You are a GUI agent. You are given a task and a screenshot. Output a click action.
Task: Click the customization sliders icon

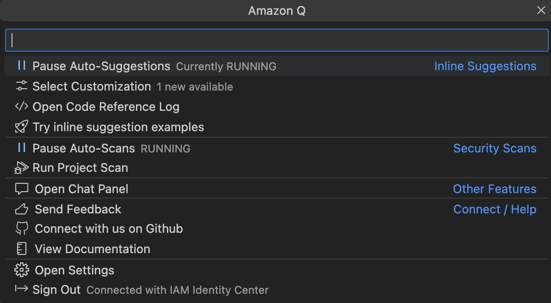[x=21, y=86]
